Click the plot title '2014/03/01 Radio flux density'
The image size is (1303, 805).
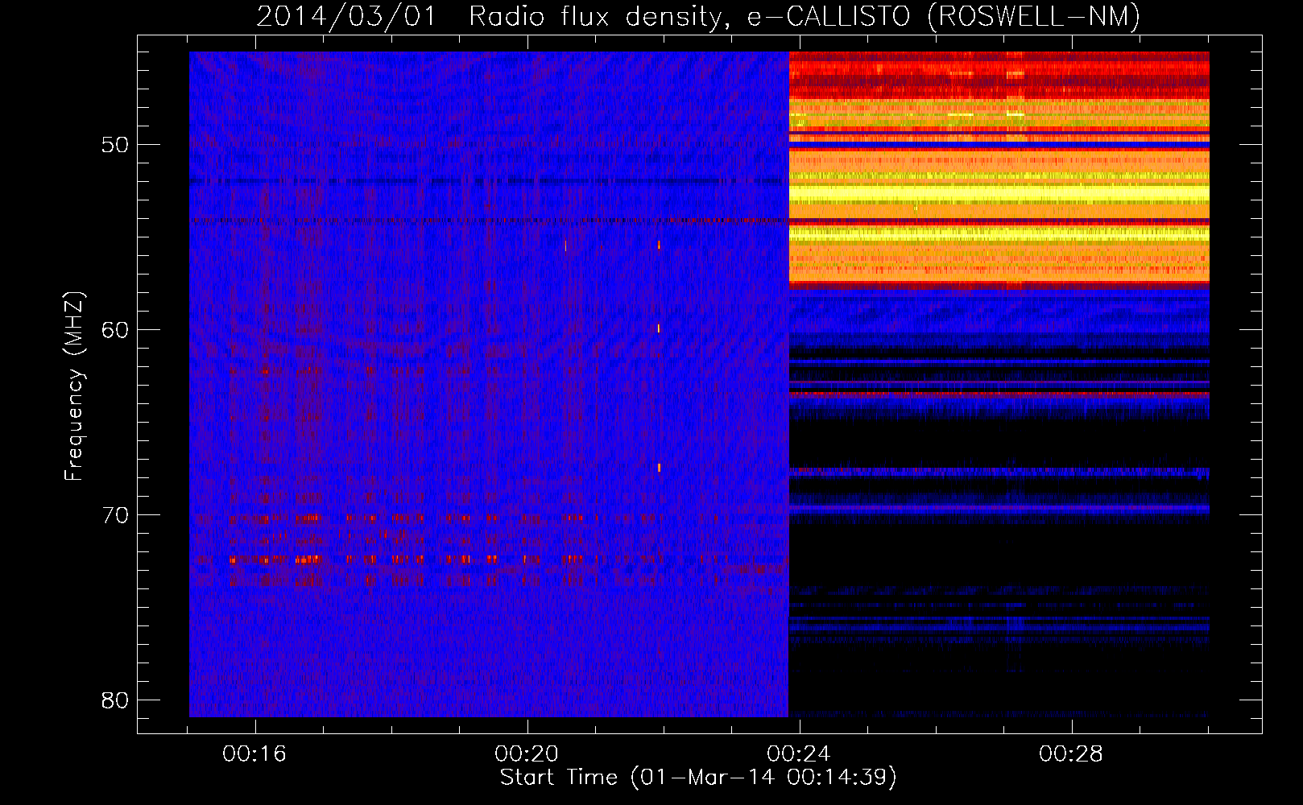[697, 16]
